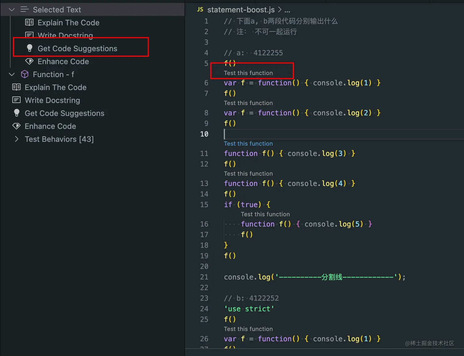Select Get Code Suggestions under Selected Text
The image size is (464, 356).
77,49
